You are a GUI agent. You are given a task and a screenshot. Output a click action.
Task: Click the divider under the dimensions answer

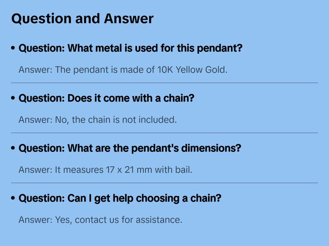[164, 183]
